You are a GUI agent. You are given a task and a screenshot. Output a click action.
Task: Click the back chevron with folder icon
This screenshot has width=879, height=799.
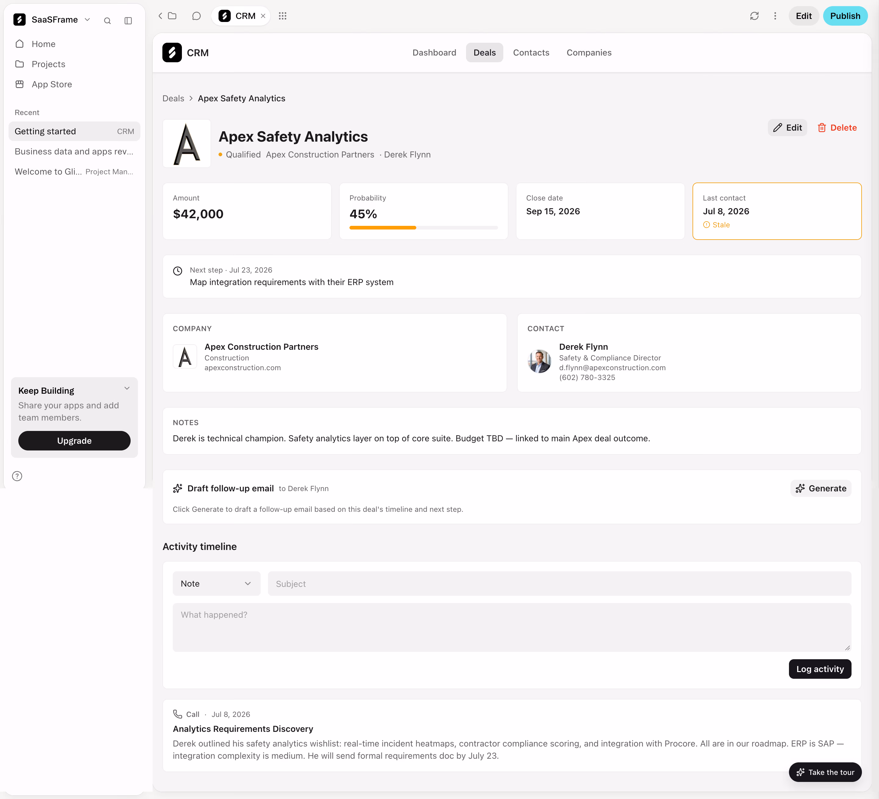(168, 16)
